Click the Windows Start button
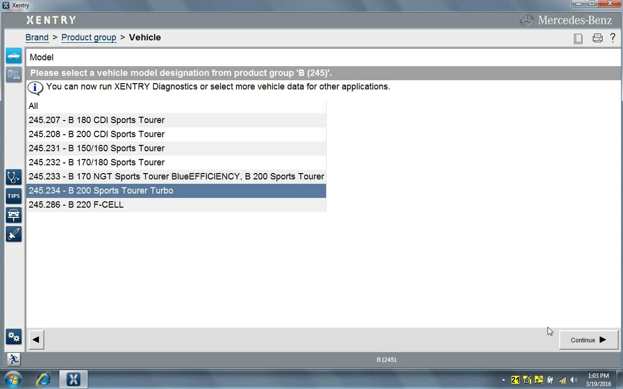 (13, 379)
